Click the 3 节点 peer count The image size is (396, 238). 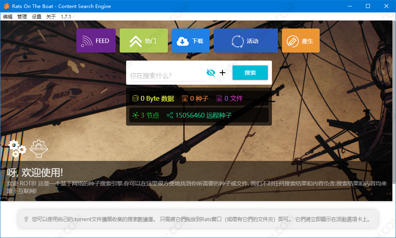click(150, 115)
